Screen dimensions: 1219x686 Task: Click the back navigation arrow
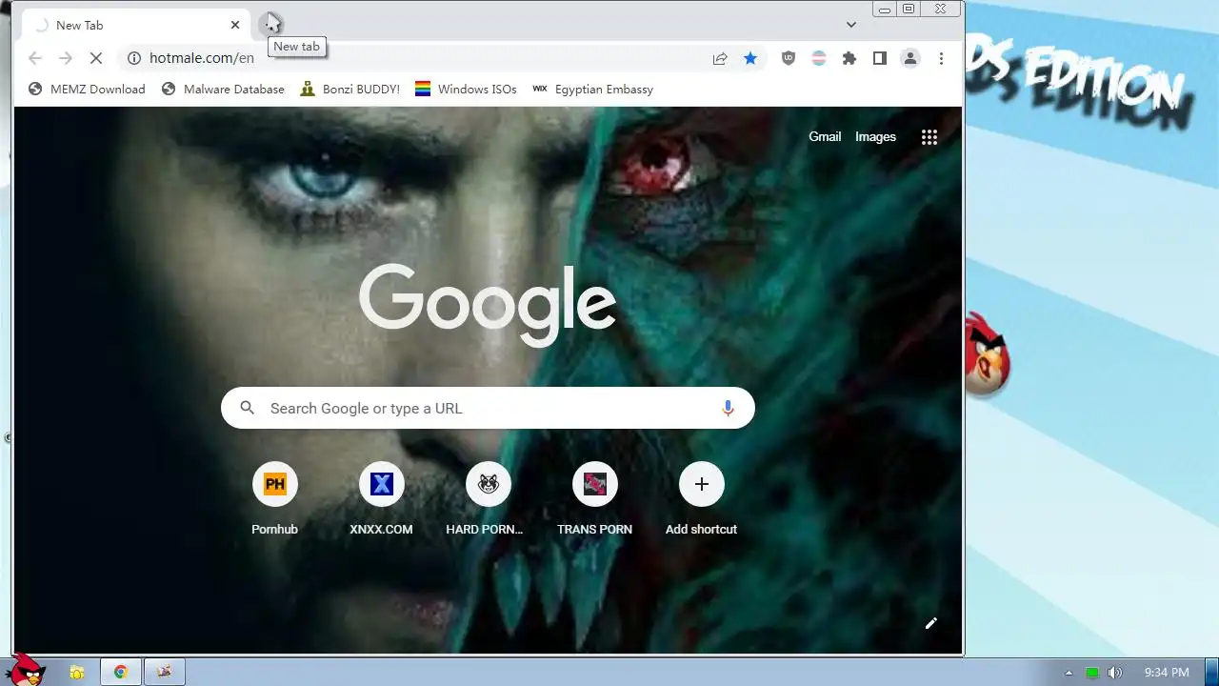pyautogui.click(x=35, y=58)
